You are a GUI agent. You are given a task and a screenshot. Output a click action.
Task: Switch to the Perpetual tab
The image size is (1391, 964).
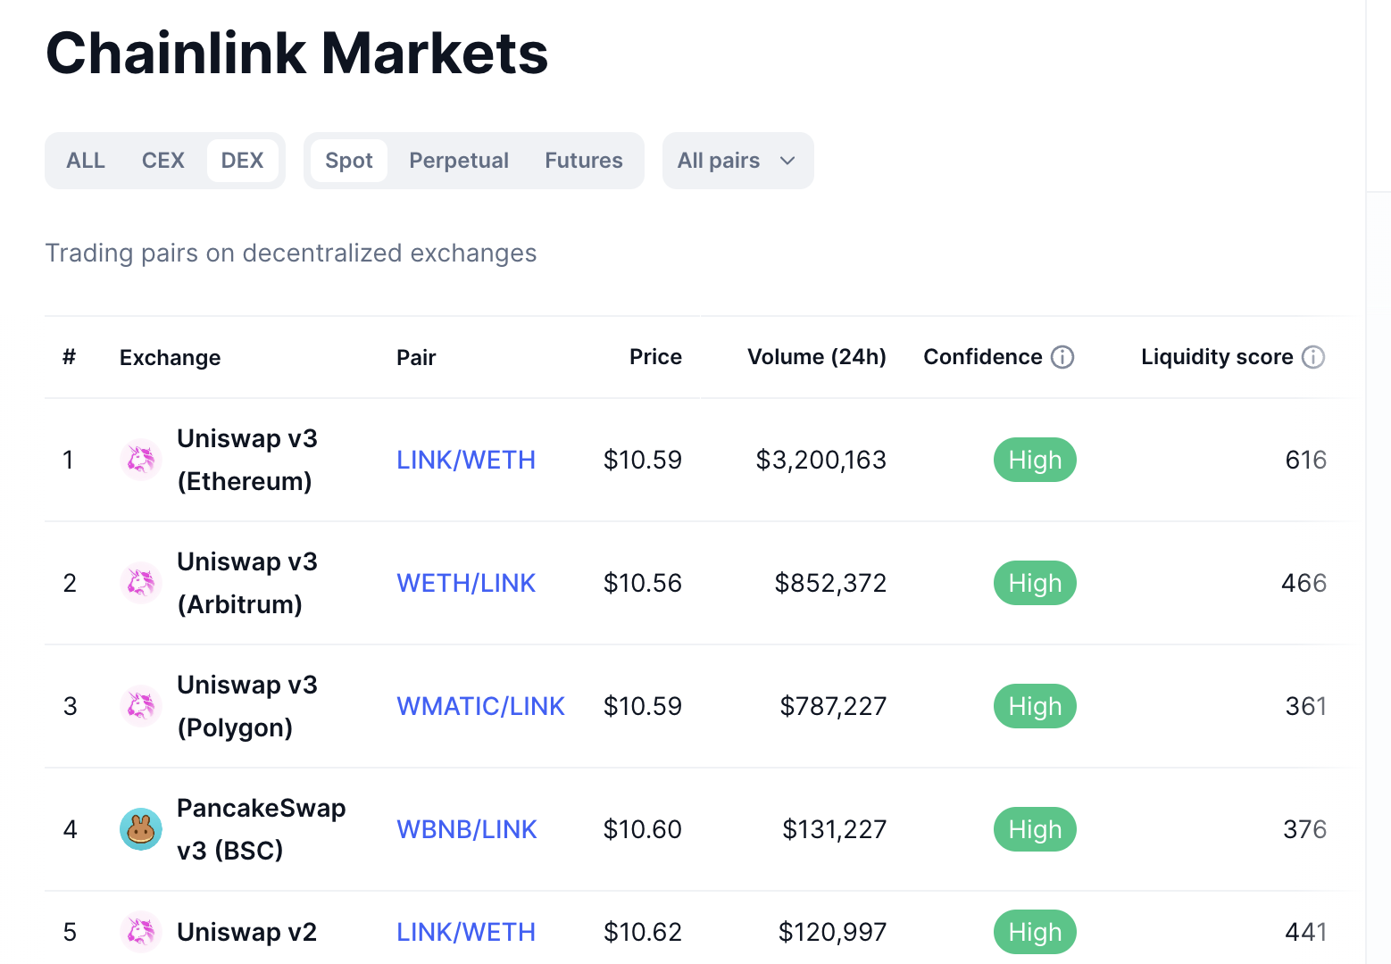(459, 161)
